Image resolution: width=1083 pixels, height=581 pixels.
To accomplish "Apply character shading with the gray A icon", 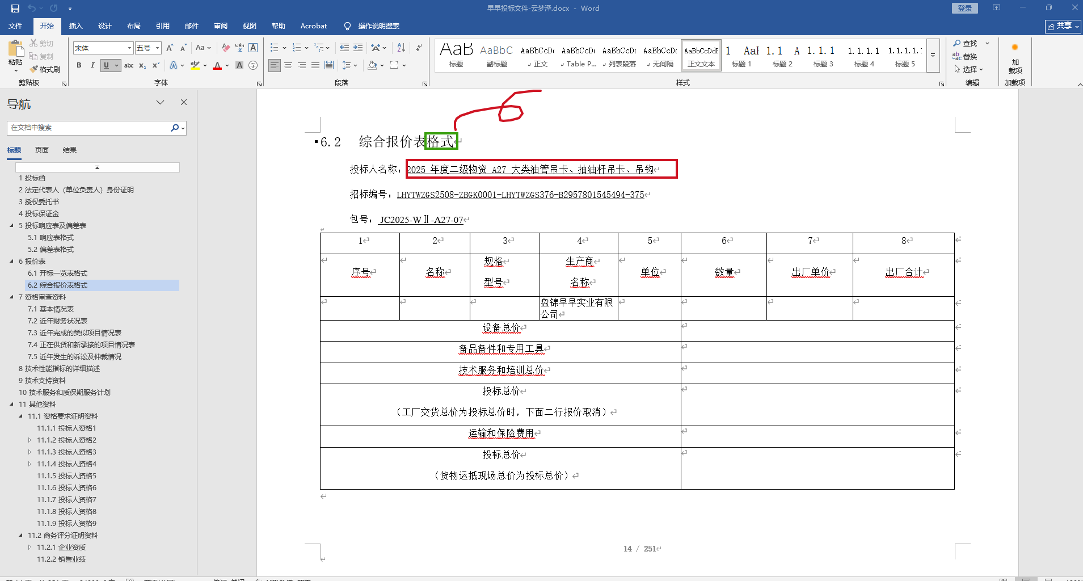I will pos(239,65).
